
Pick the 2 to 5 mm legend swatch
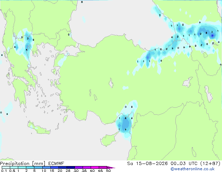pyautogui.click(x=30, y=167)
